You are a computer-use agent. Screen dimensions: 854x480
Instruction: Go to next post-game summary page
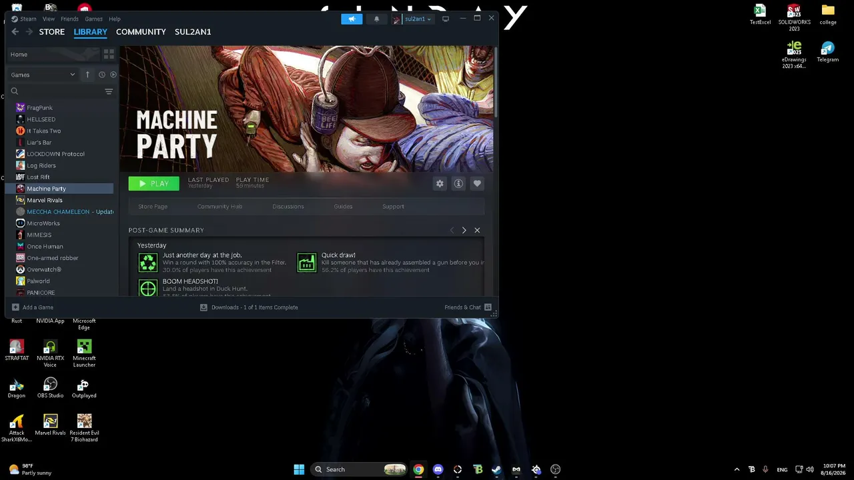click(x=464, y=230)
